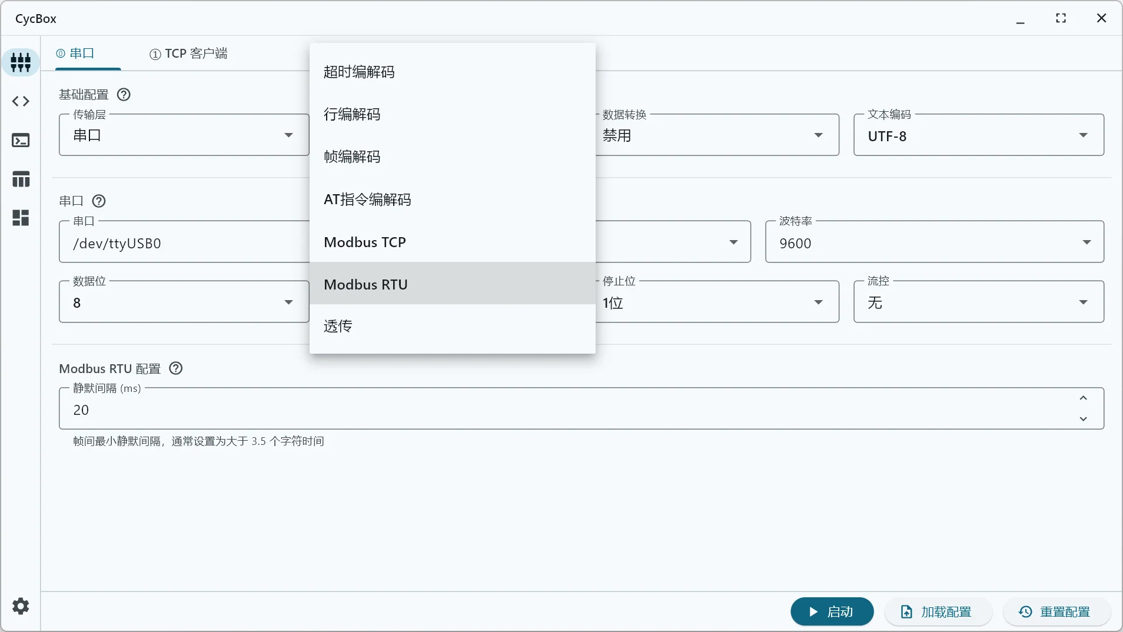Open the 文本编码 UTF-8 dropdown

[x=978, y=135]
